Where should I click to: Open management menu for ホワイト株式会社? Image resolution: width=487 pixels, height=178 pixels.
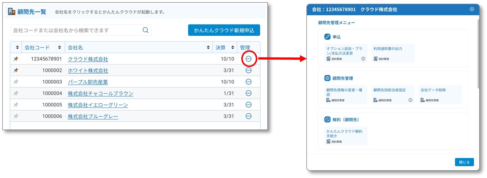(248, 70)
